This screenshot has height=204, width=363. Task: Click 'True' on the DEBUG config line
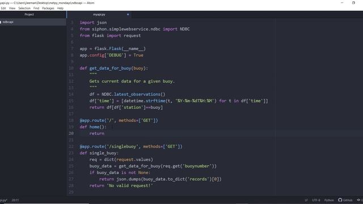coord(138,55)
